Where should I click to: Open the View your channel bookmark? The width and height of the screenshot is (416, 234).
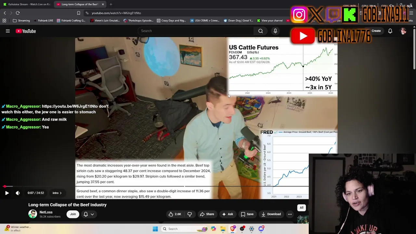[270, 20]
